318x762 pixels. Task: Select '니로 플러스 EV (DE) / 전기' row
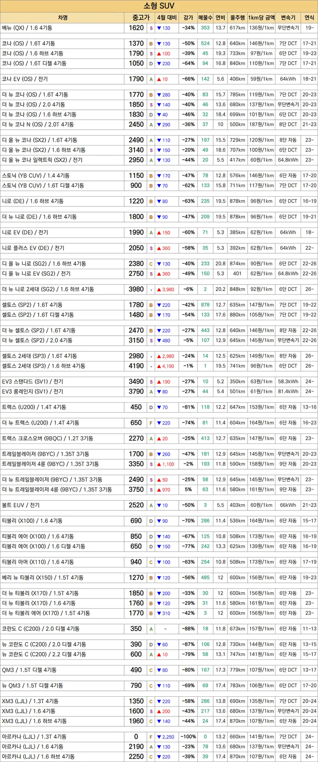pyautogui.click(x=33, y=248)
